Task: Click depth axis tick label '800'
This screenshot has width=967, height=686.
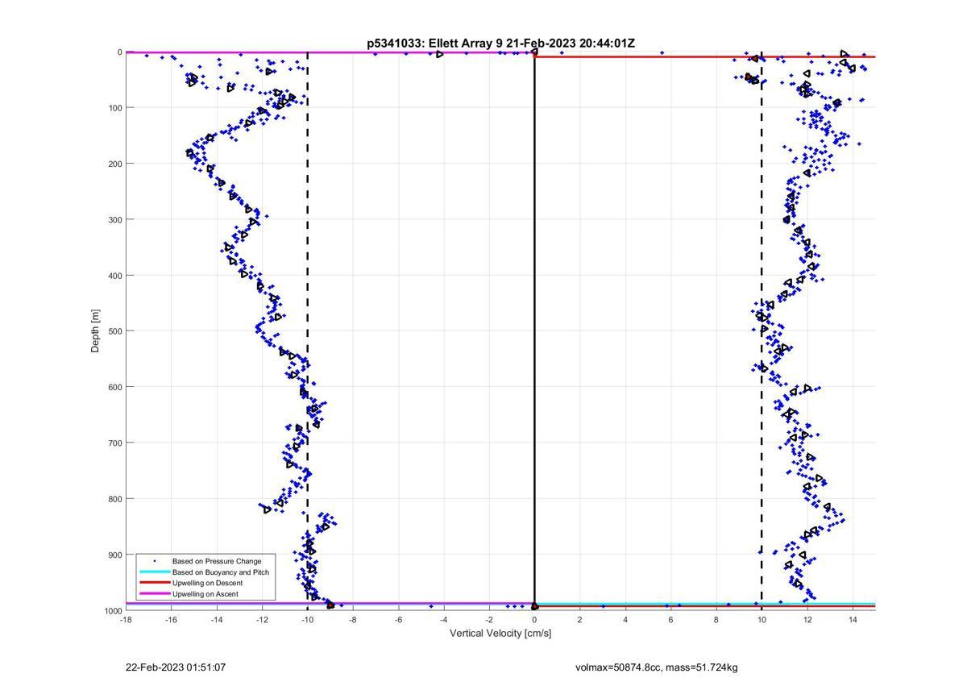Action: click(114, 499)
